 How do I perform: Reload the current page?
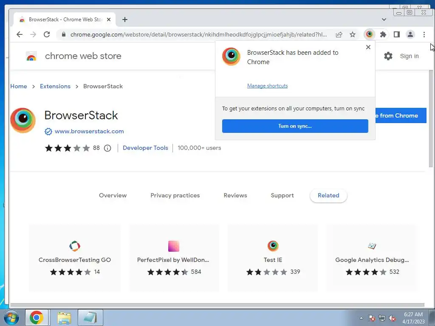47,34
